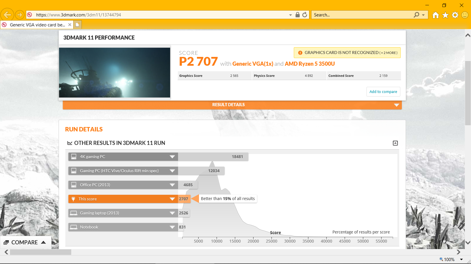
Task: Open the search provider dropdown arrow
Action: pyautogui.click(x=423, y=15)
